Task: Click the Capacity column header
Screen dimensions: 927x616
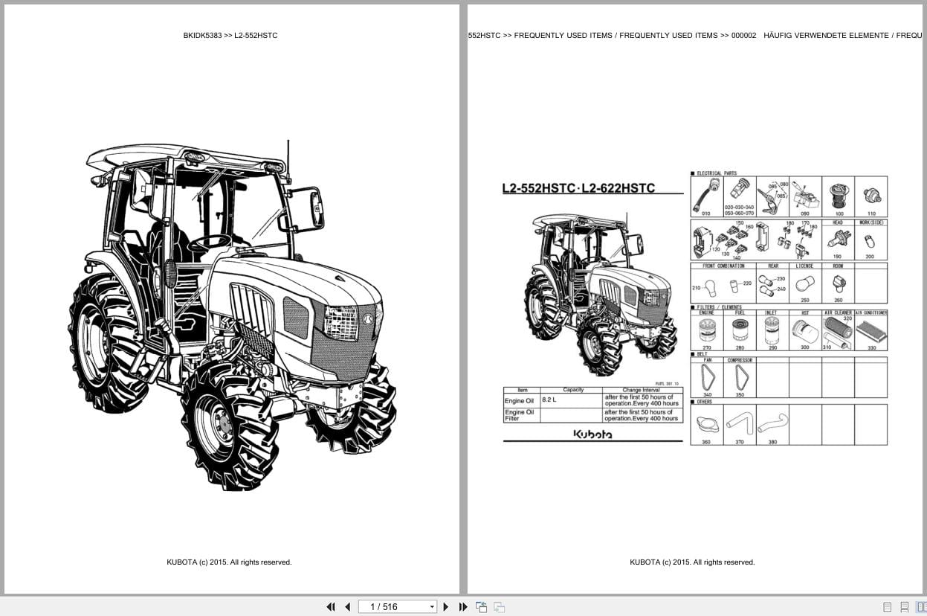Action: [x=573, y=390]
